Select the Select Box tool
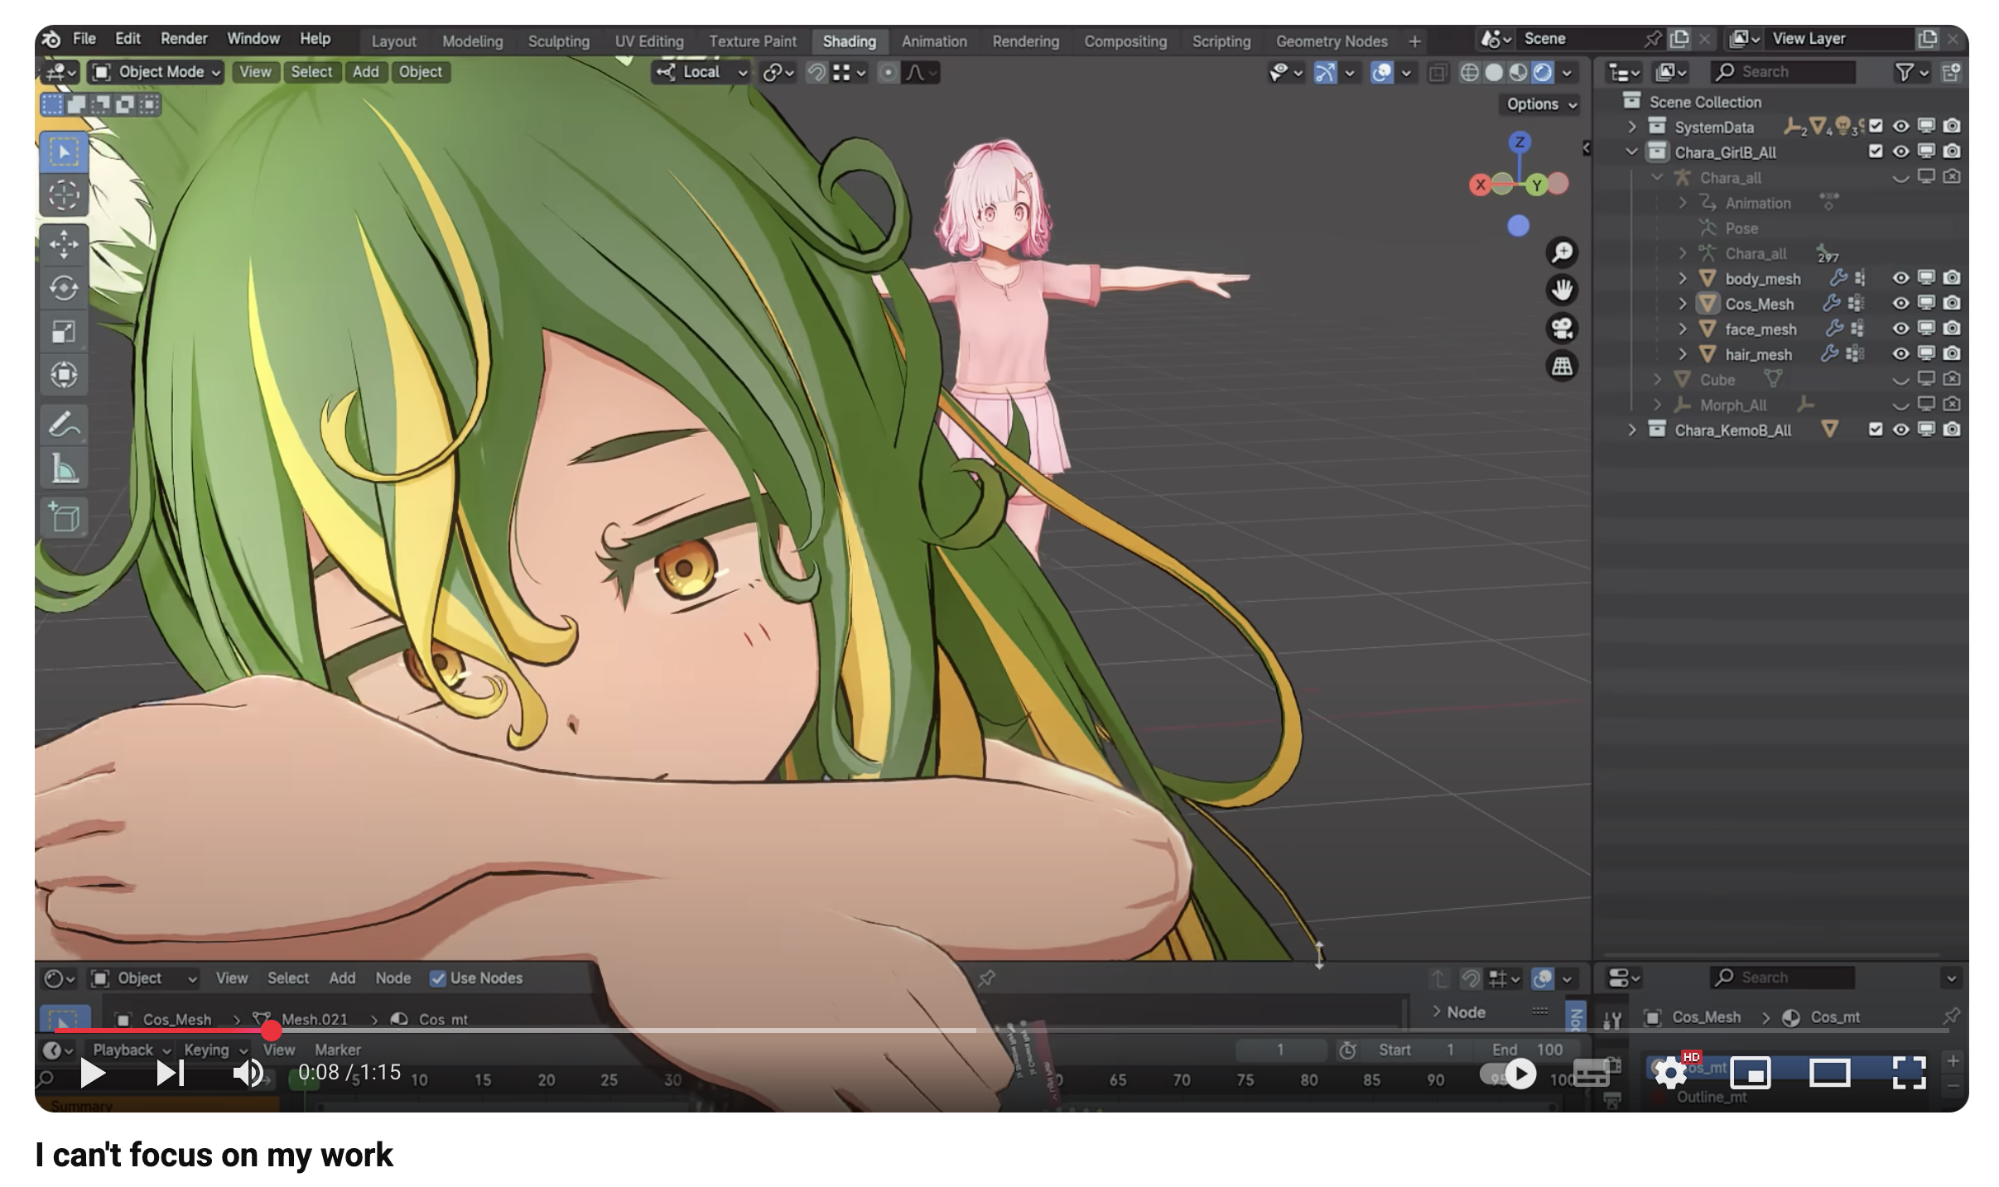This screenshot has width=1999, height=1187. (64, 153)
